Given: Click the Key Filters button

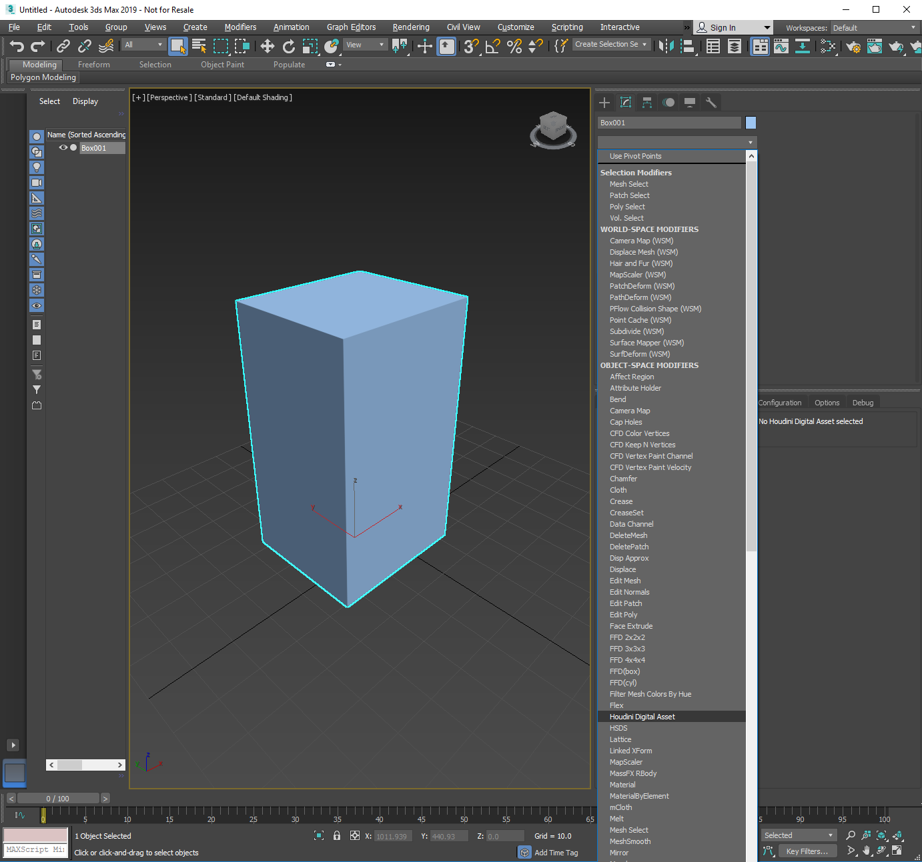Looking at the screenshot, I should [x=807, y=851].
